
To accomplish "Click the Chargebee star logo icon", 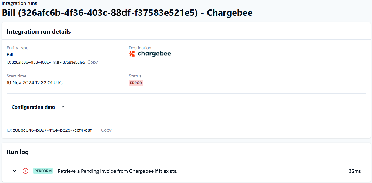I will pos(132,54).
